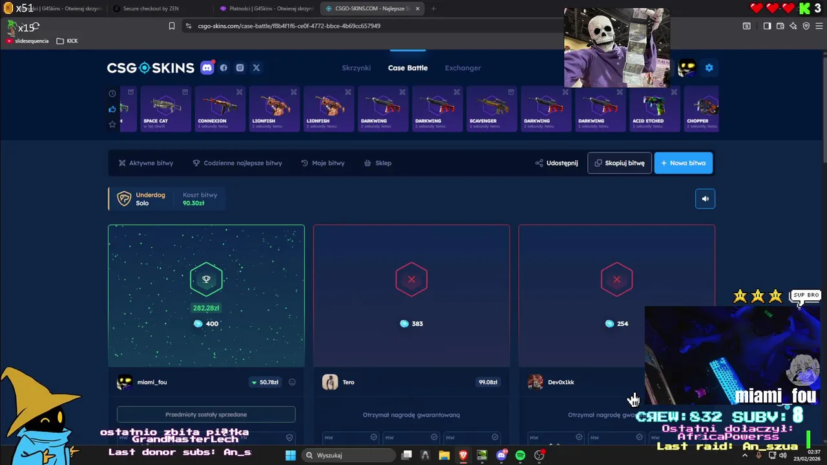
Task: Switch to Skrzynki tab
Action: (x=356, y=68)
